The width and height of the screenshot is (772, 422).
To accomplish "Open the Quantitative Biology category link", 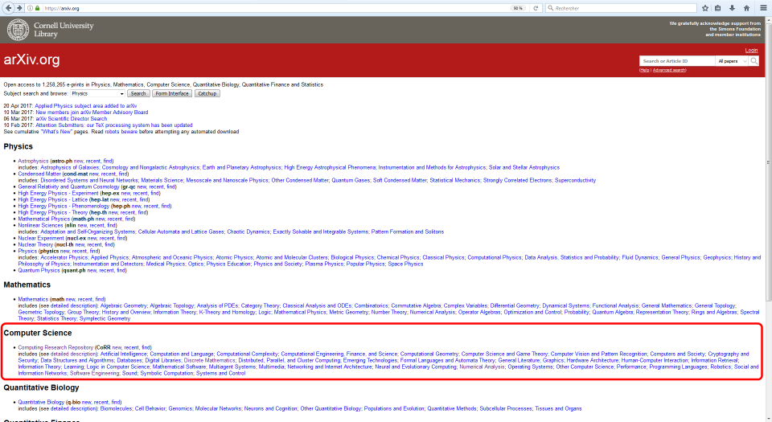I will point(41,402).
